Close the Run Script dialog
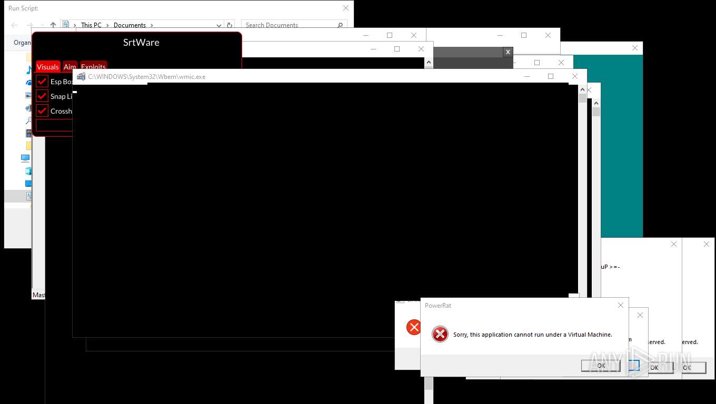This screenshot has width=716, height=404. 346,8
